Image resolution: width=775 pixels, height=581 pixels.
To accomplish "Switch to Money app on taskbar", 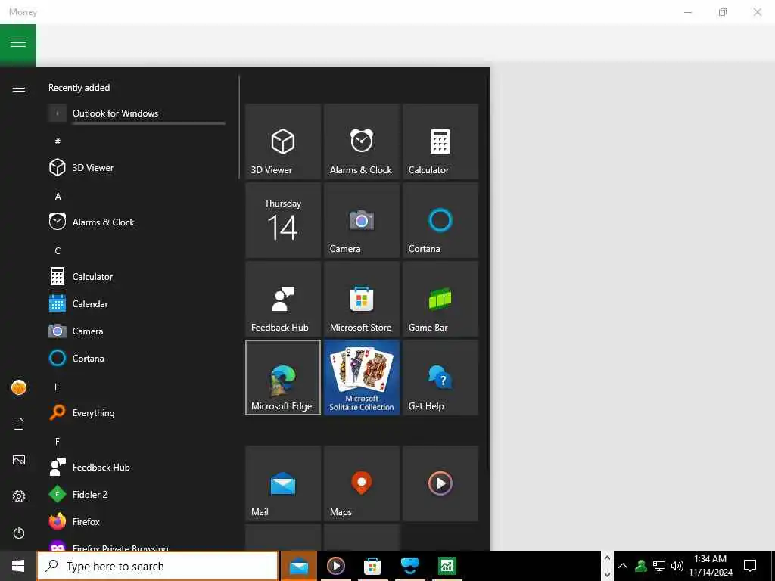I will 447,566.
